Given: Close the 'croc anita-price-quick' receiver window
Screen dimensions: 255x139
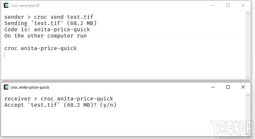Looking at the screenshot, I should tap(243, 87).
